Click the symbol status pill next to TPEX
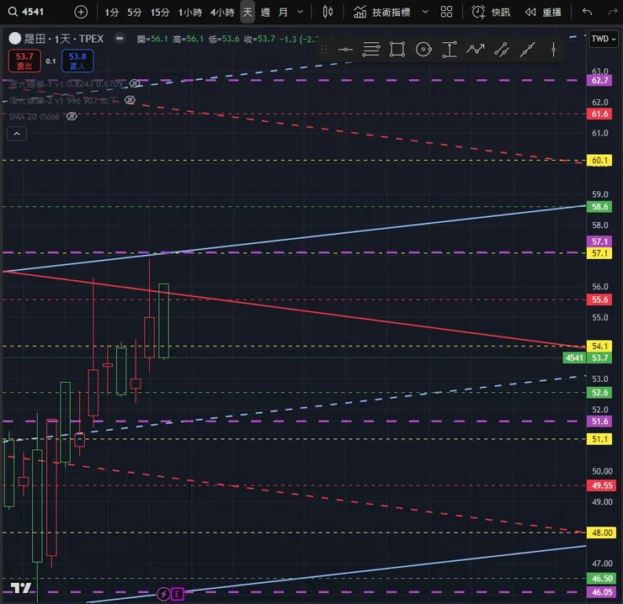Screen dimensions: 623x604 (x=120, y=39)
